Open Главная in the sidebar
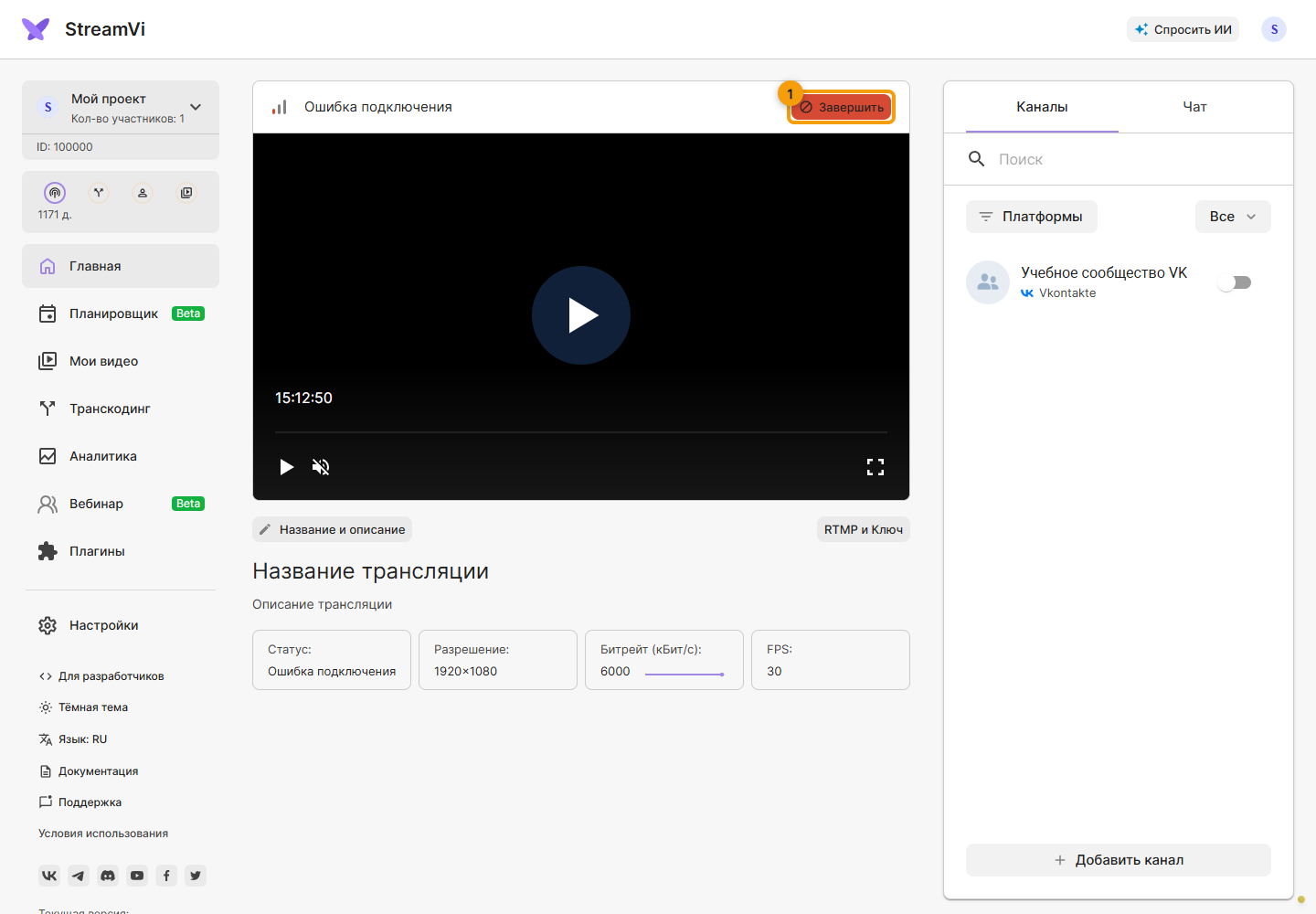This screenshot has height=914, width=1316. (x=121, y=266)
